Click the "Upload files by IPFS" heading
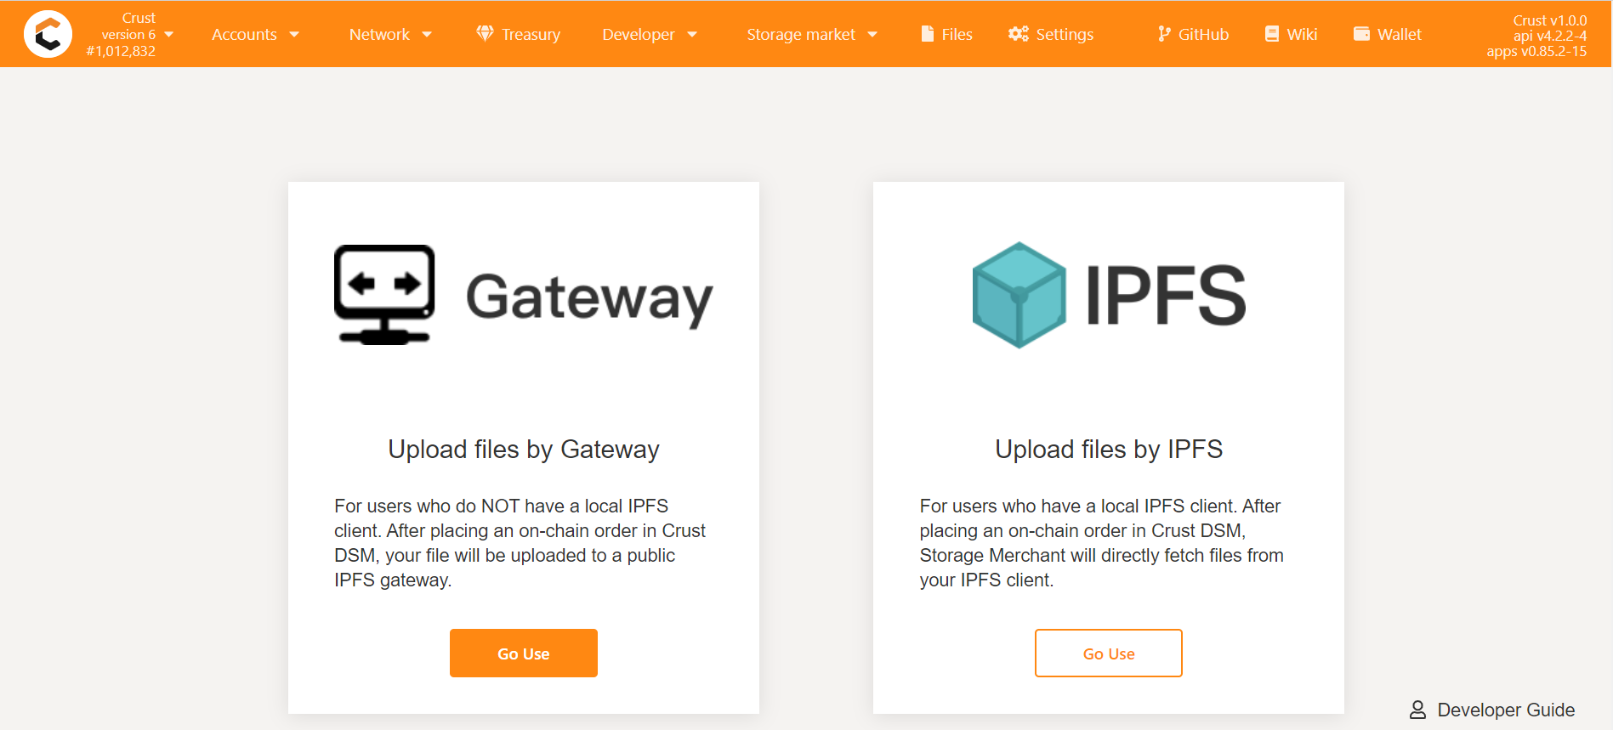The image size is (1613, 730). [x=1109, y=449]
